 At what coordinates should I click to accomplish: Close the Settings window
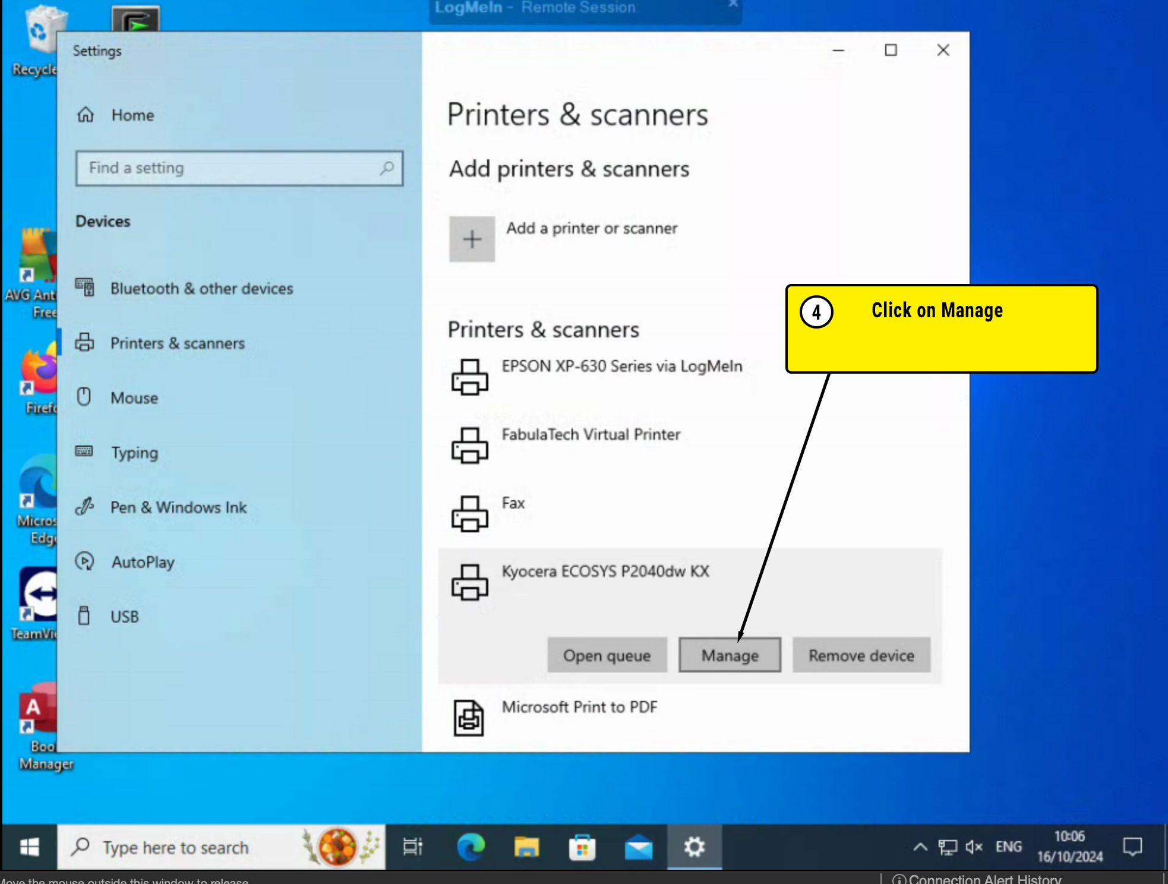click(943, 50)
